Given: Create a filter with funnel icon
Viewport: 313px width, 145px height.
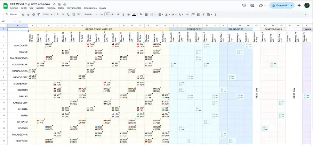Looking at the screenshot, I should (203, 15).
